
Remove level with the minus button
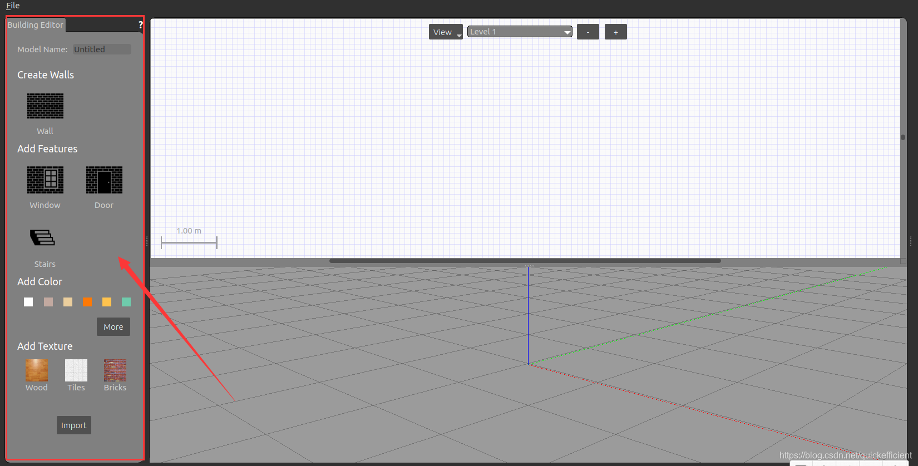pos(588,32)
